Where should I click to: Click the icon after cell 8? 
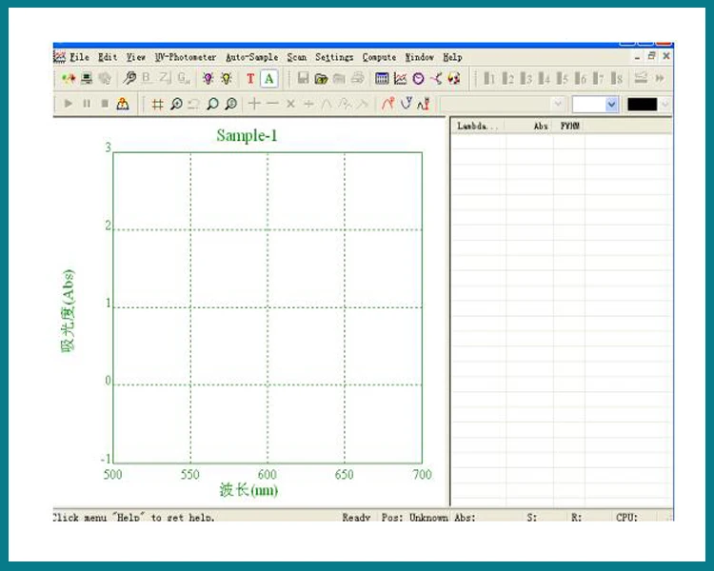point(641,78)
